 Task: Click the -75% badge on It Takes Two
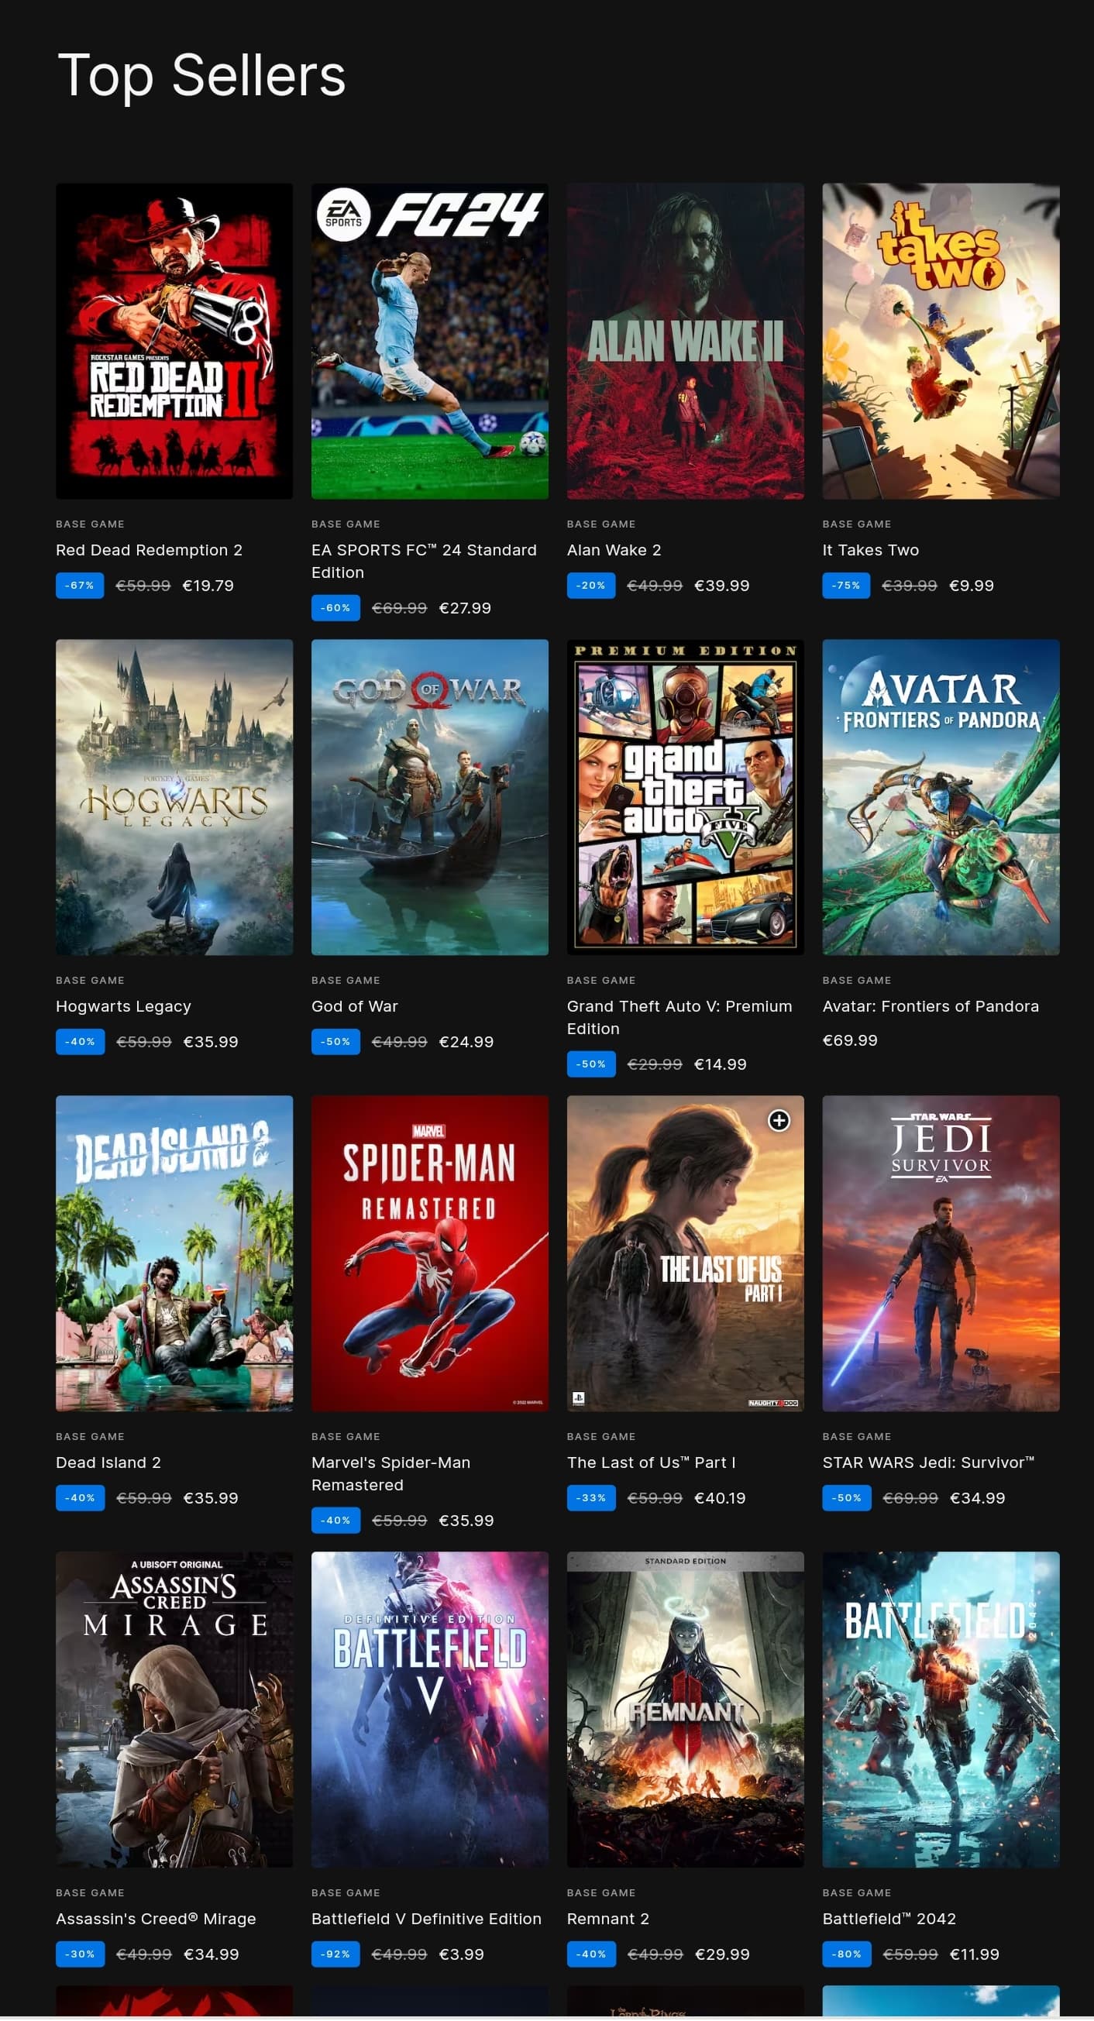[846, 586]
